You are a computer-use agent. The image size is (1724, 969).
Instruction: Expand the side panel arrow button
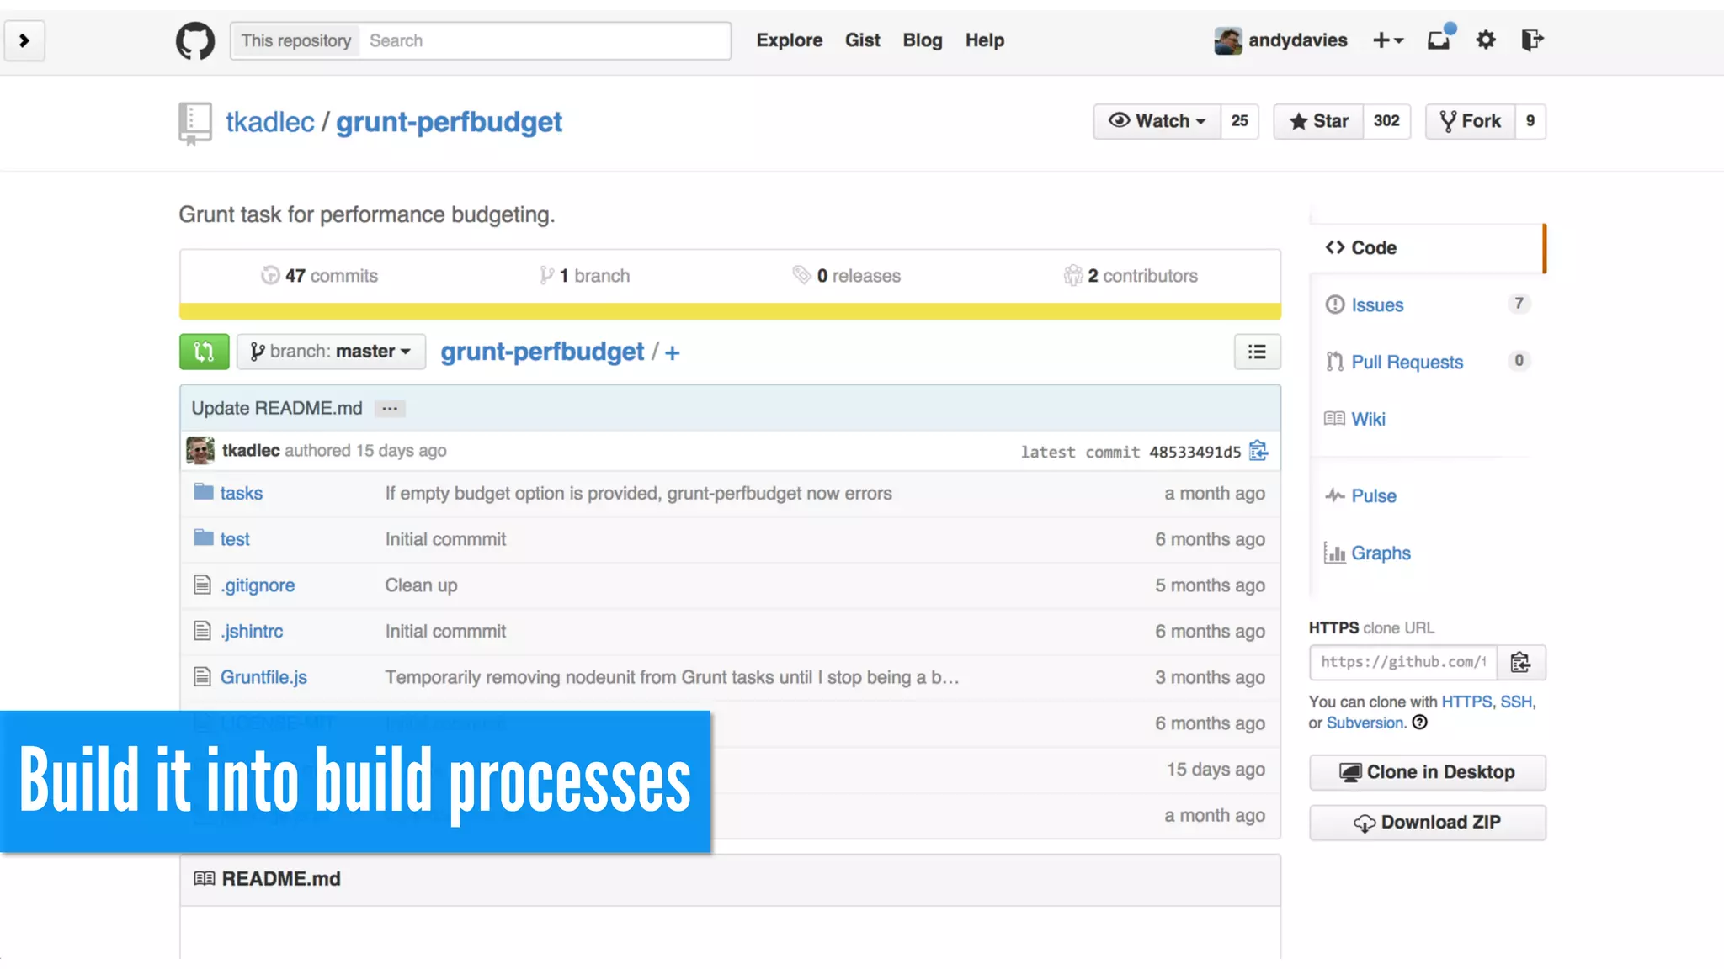point(24,40)
